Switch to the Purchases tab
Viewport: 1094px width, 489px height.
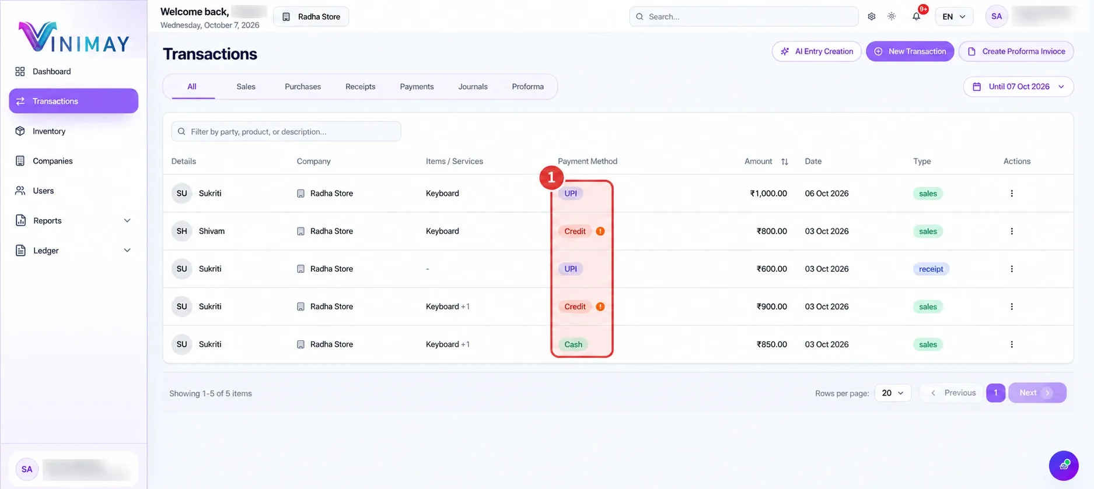point(303,86)
